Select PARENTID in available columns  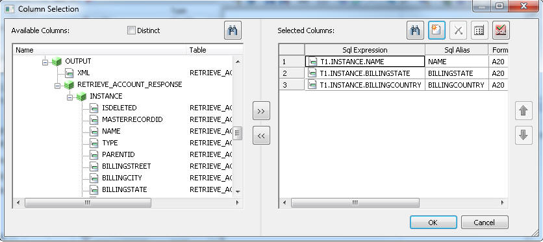tap(118, 154)
